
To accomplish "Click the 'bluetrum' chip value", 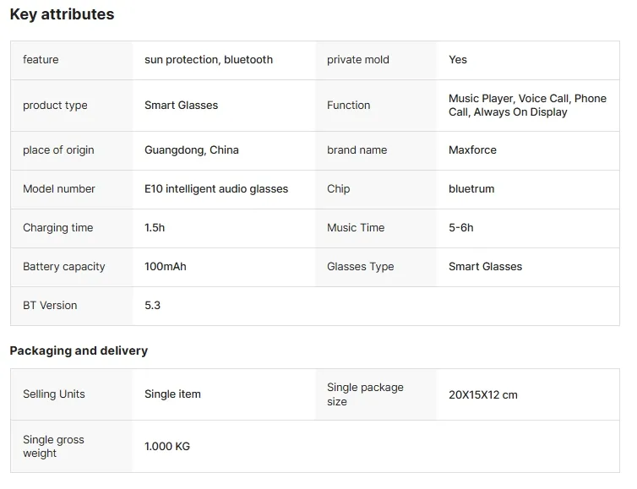I will [471, 189].
